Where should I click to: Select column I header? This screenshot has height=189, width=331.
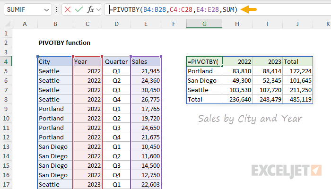(268, 24)
